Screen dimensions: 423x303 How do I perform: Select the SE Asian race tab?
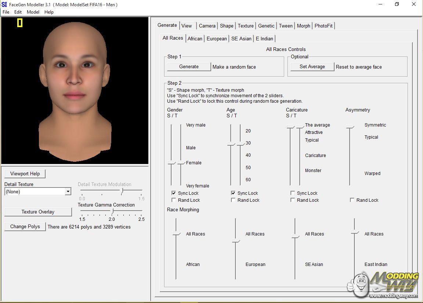click(241, 39)
